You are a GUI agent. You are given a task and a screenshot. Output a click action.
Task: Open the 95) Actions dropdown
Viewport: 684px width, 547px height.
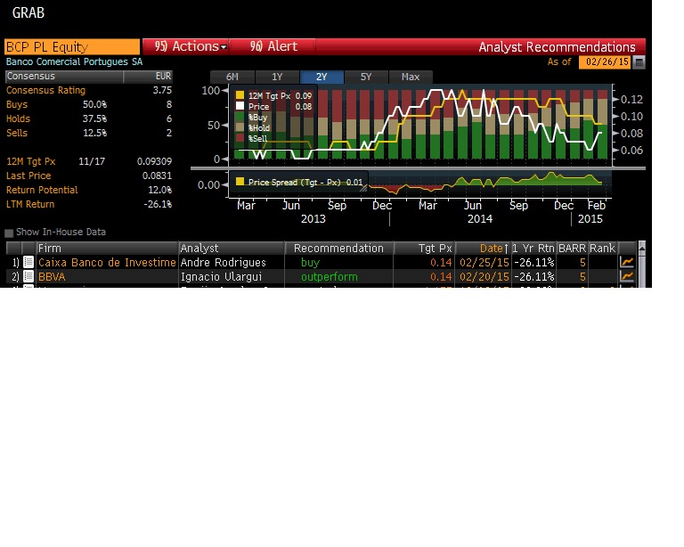point(185,46)
